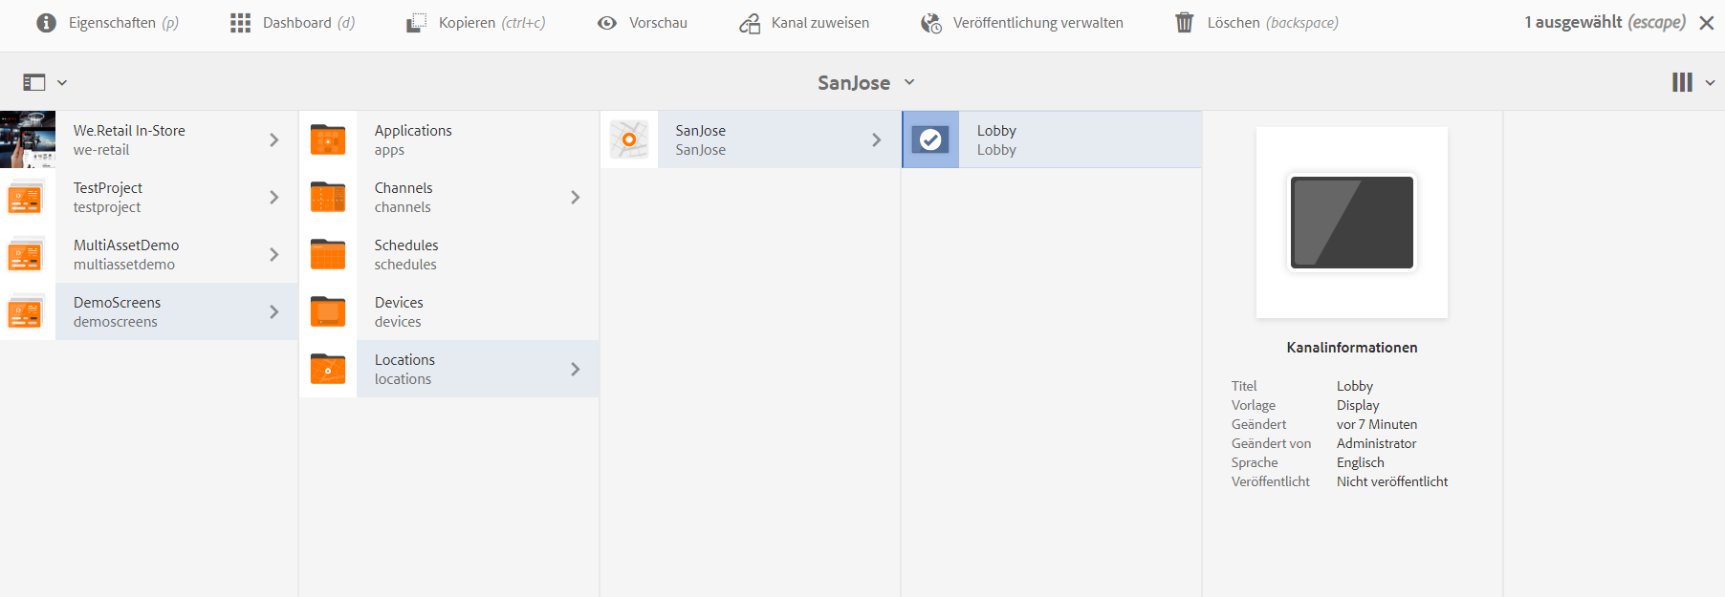The image size is (1725, 597).
Task: Click the Löschen trash icon
Action: pyautogui.click(x=1185, y=23)
